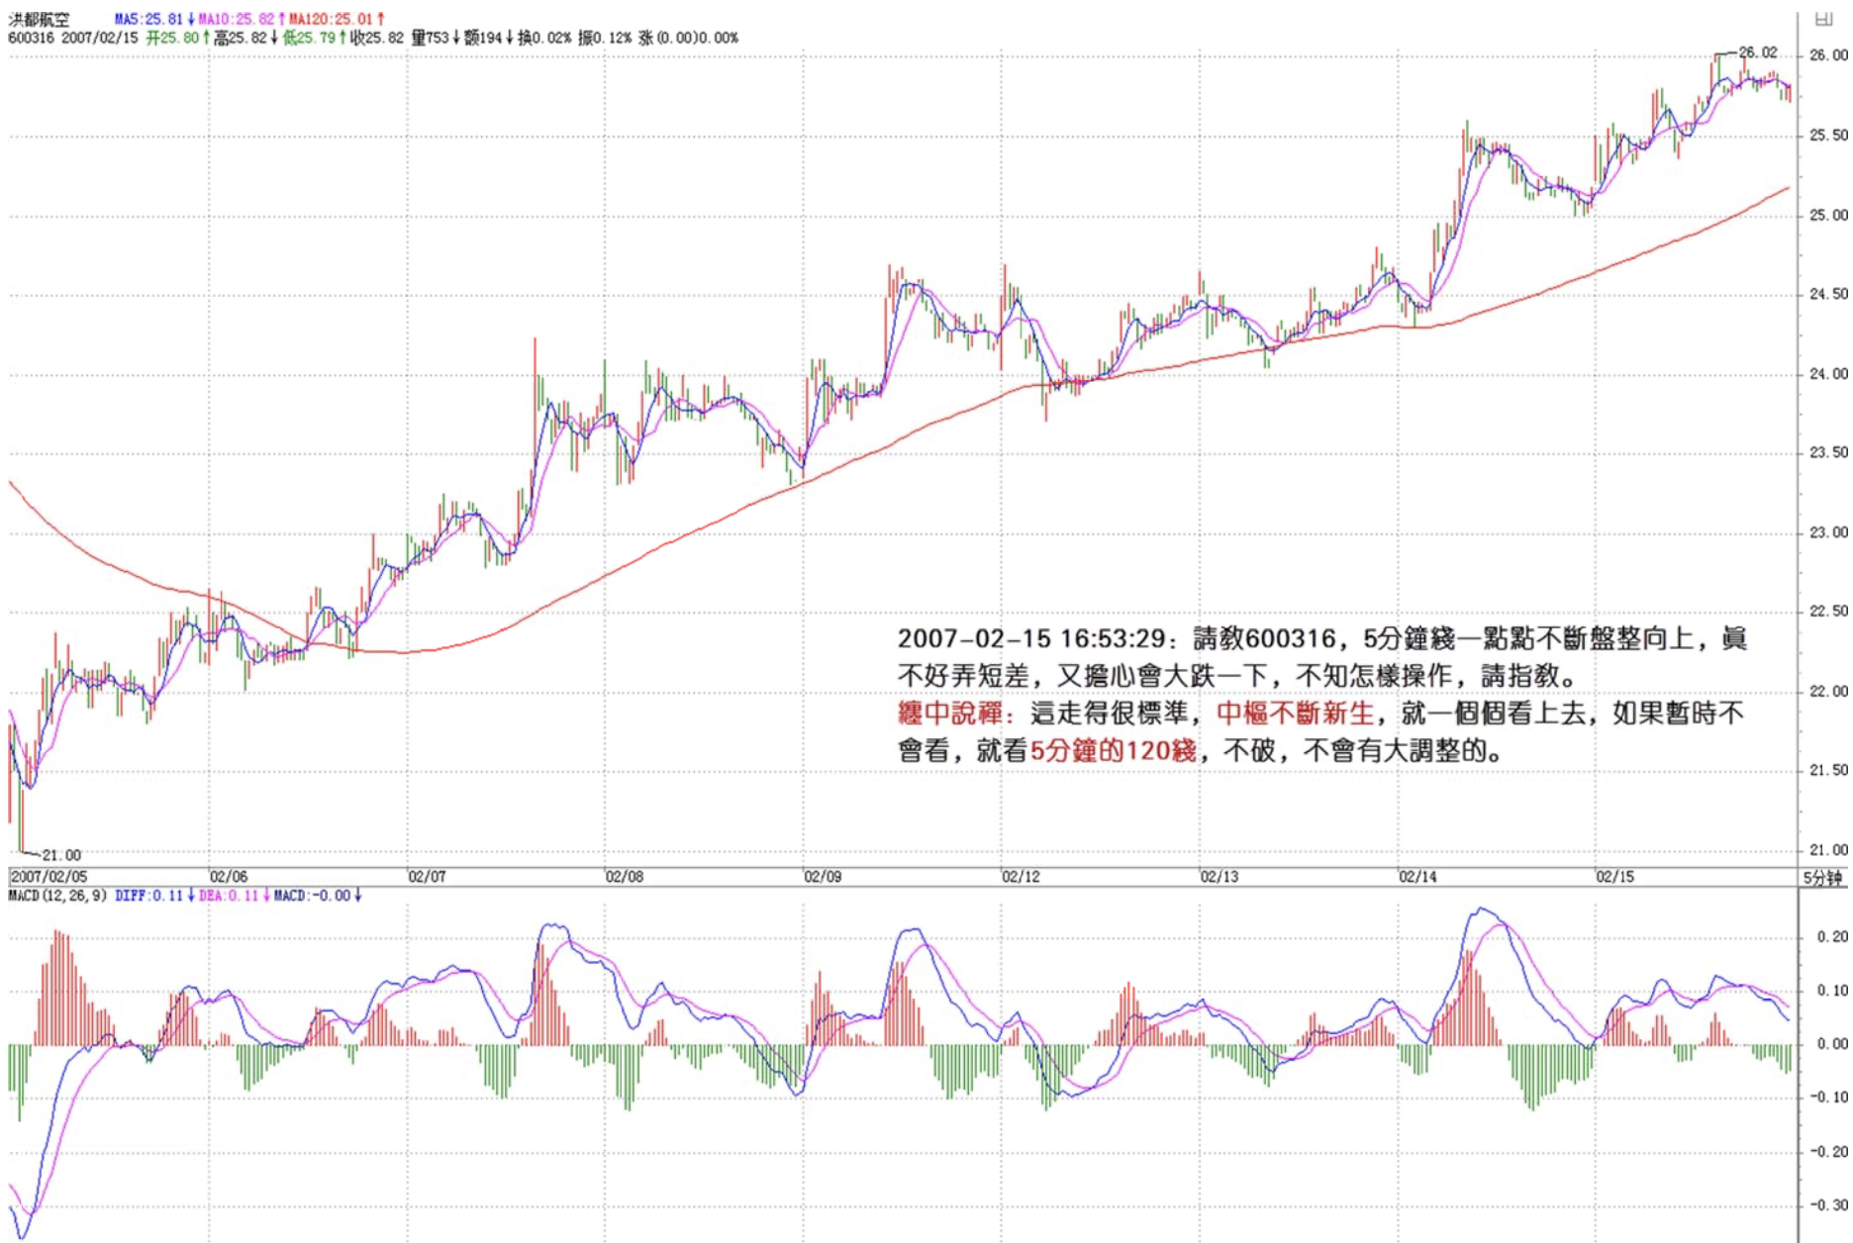Click the red 5分鐘的120綫 highlighted text
Screen dimensions: 1853x1243
pos(1113,751)
